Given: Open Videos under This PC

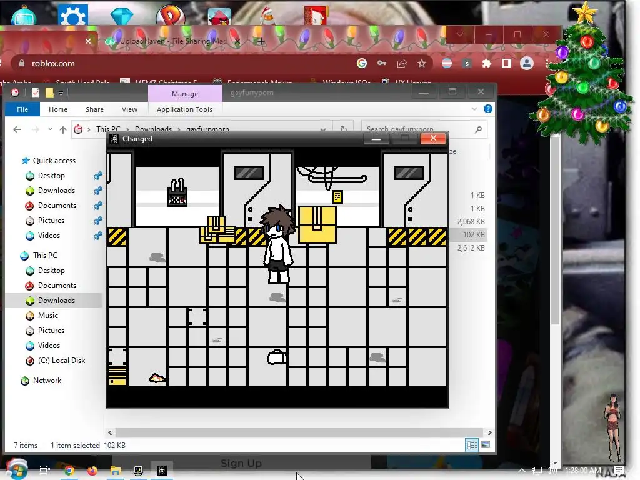Looking at the screenshot, I should point(49,346).
